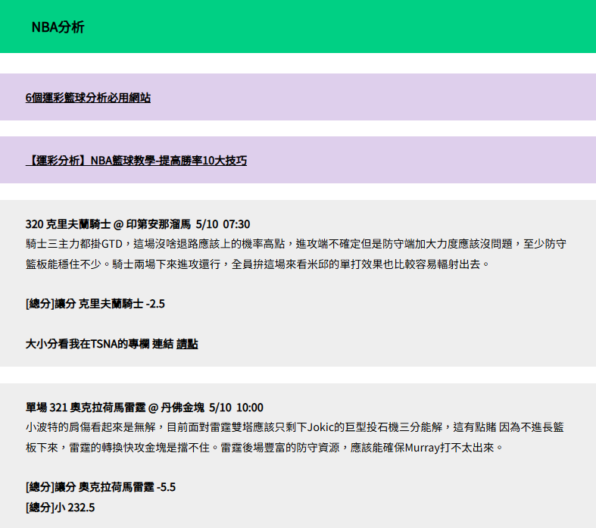Click the pick [總分]讓分 克里夫蘭騎士 -2.5
The image size is (596, 528).
coord(95,304)
